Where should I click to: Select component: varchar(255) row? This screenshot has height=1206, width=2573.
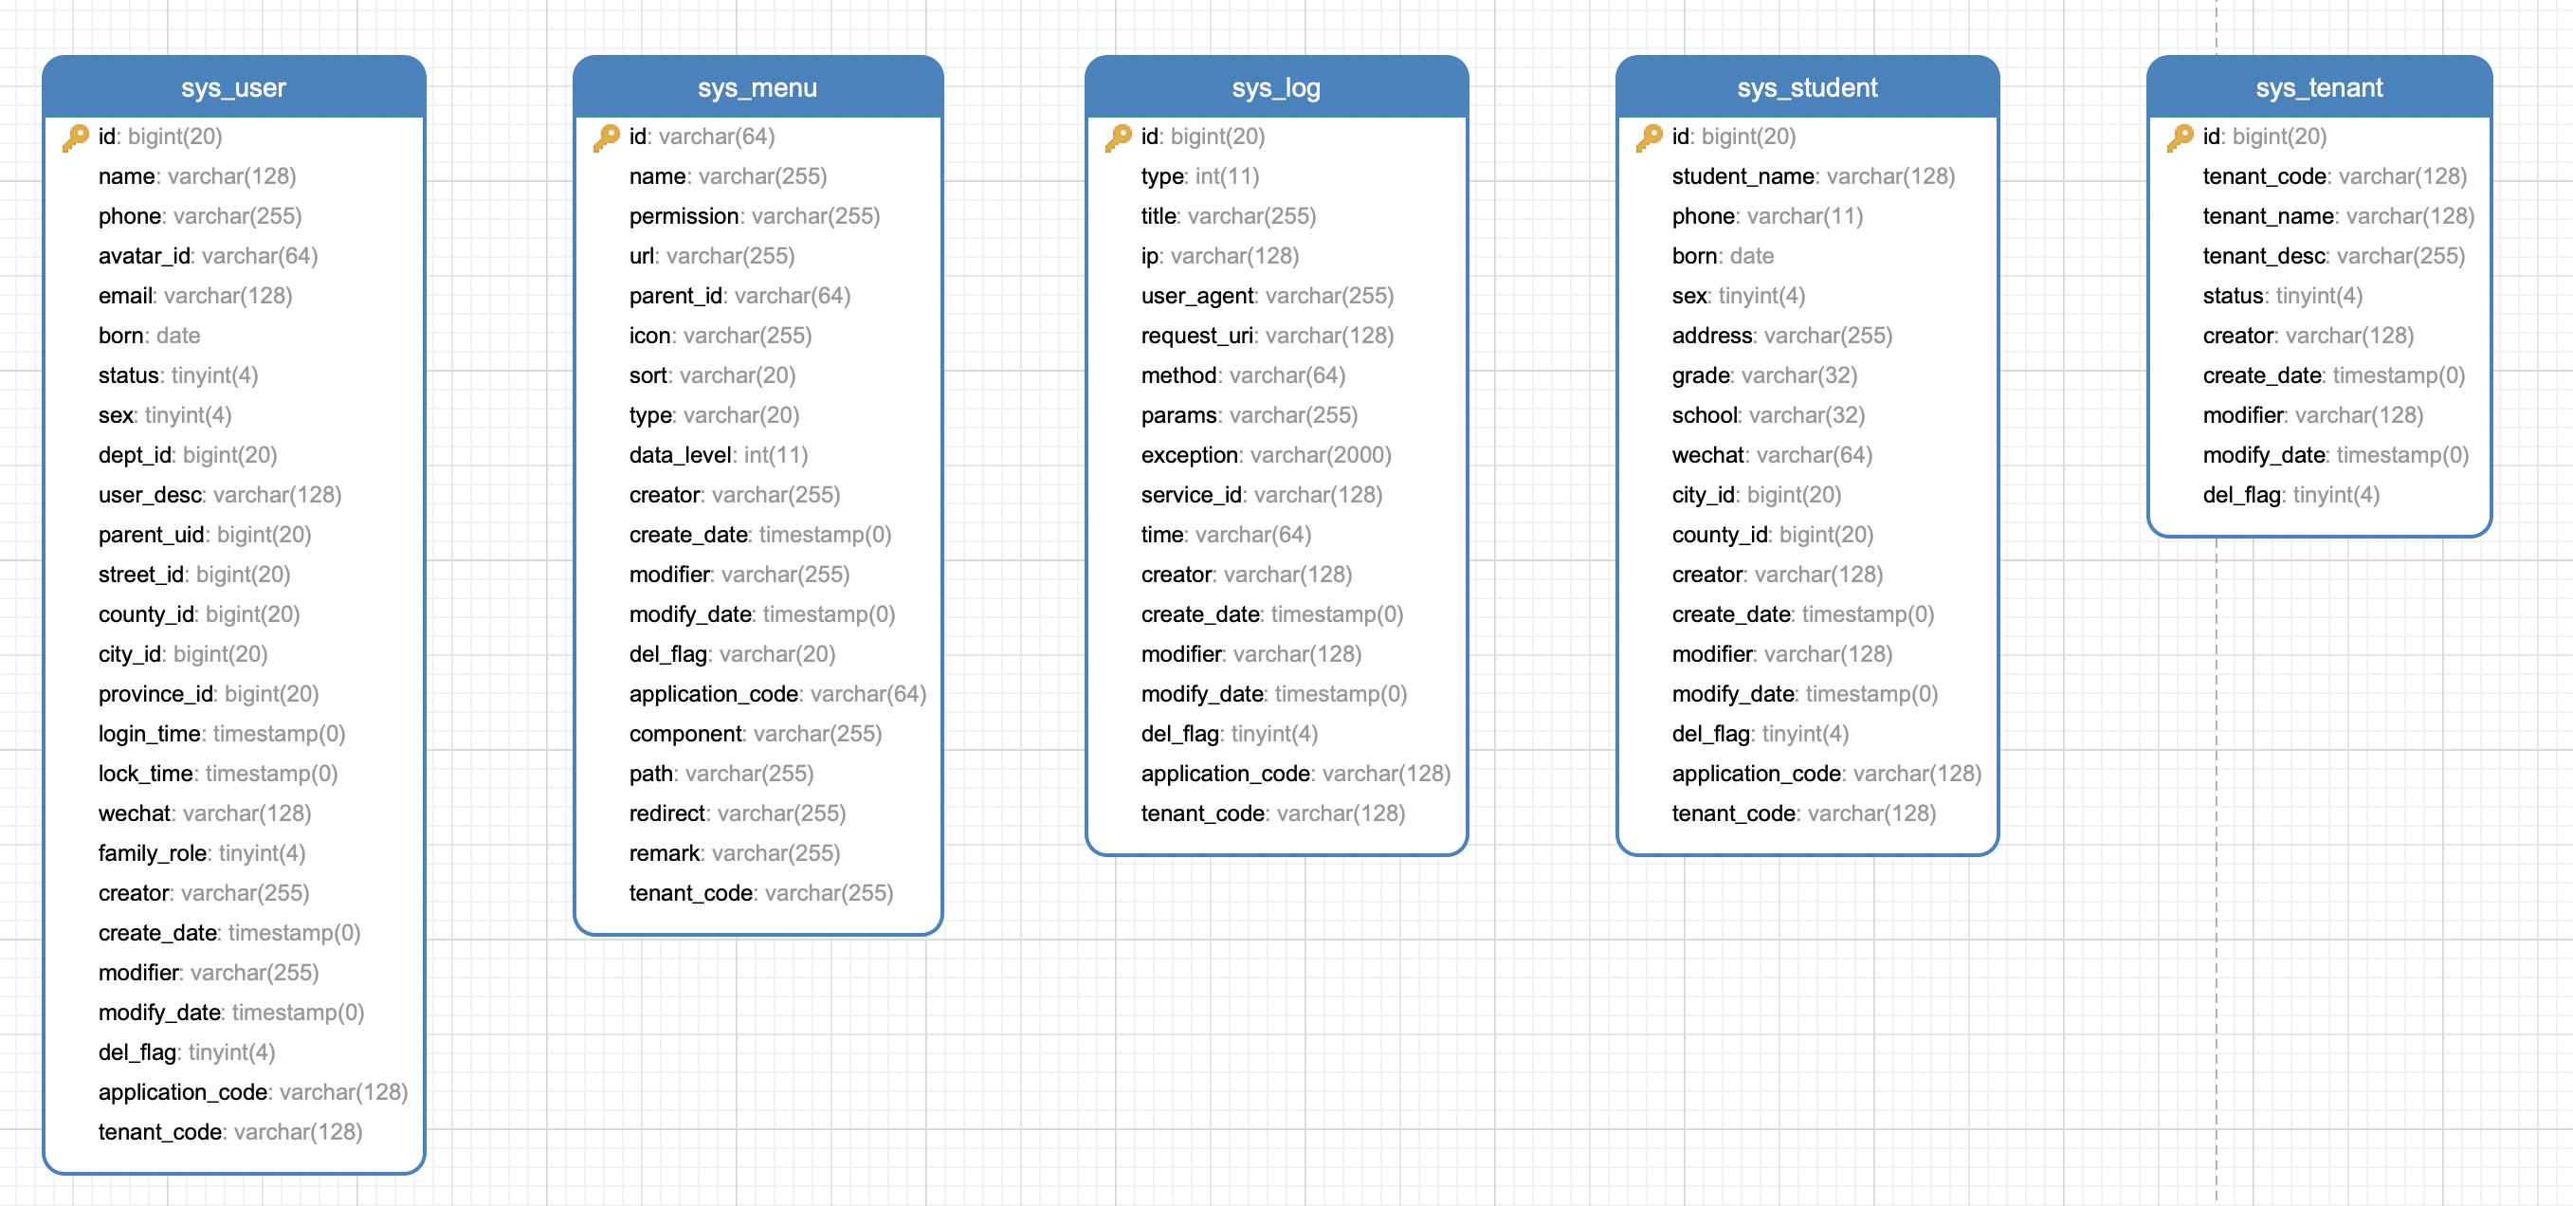(755, 735)
